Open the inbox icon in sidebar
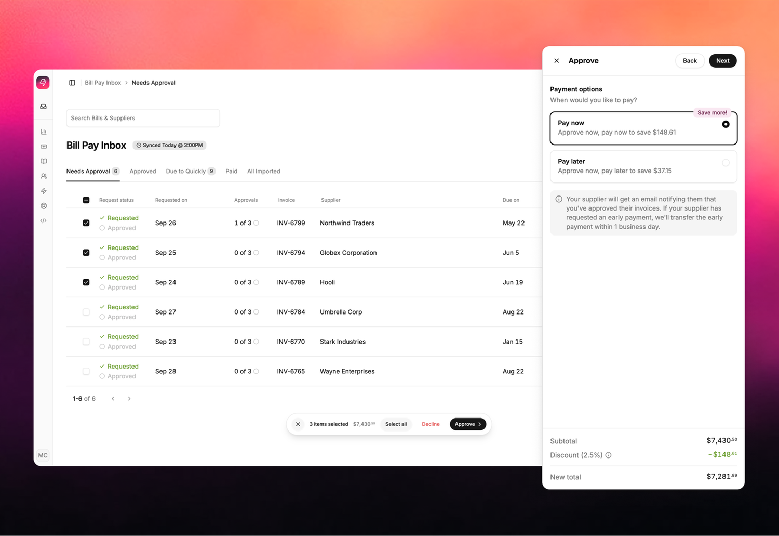 tap(44, 107)
